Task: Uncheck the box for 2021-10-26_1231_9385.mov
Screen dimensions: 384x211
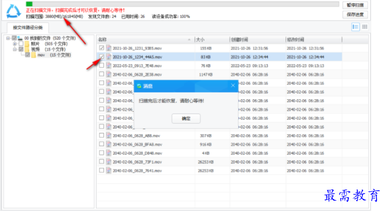Action: [101, 48]
